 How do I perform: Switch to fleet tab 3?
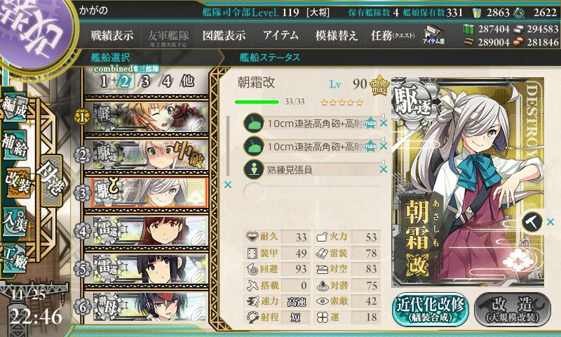[x=145, y=81]
